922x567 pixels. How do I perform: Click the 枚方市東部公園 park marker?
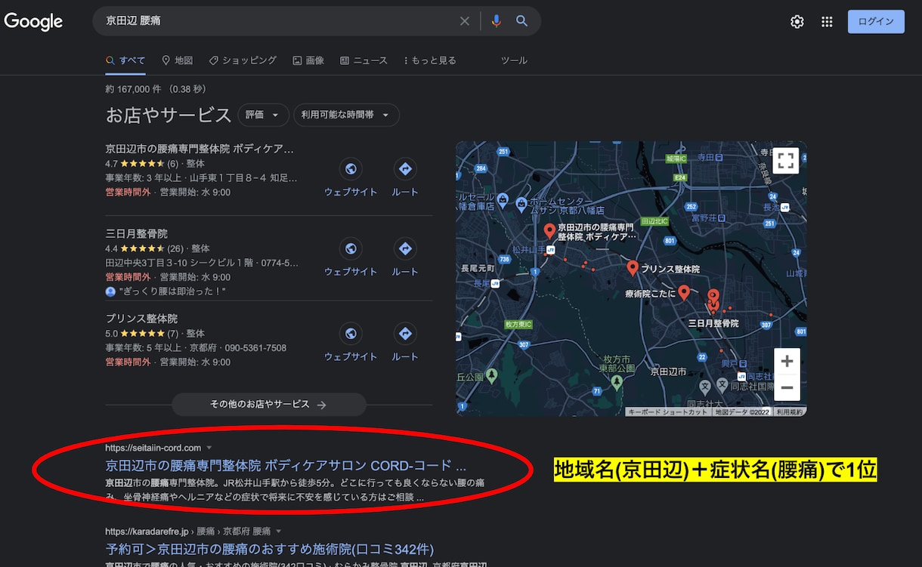(617, 381)
